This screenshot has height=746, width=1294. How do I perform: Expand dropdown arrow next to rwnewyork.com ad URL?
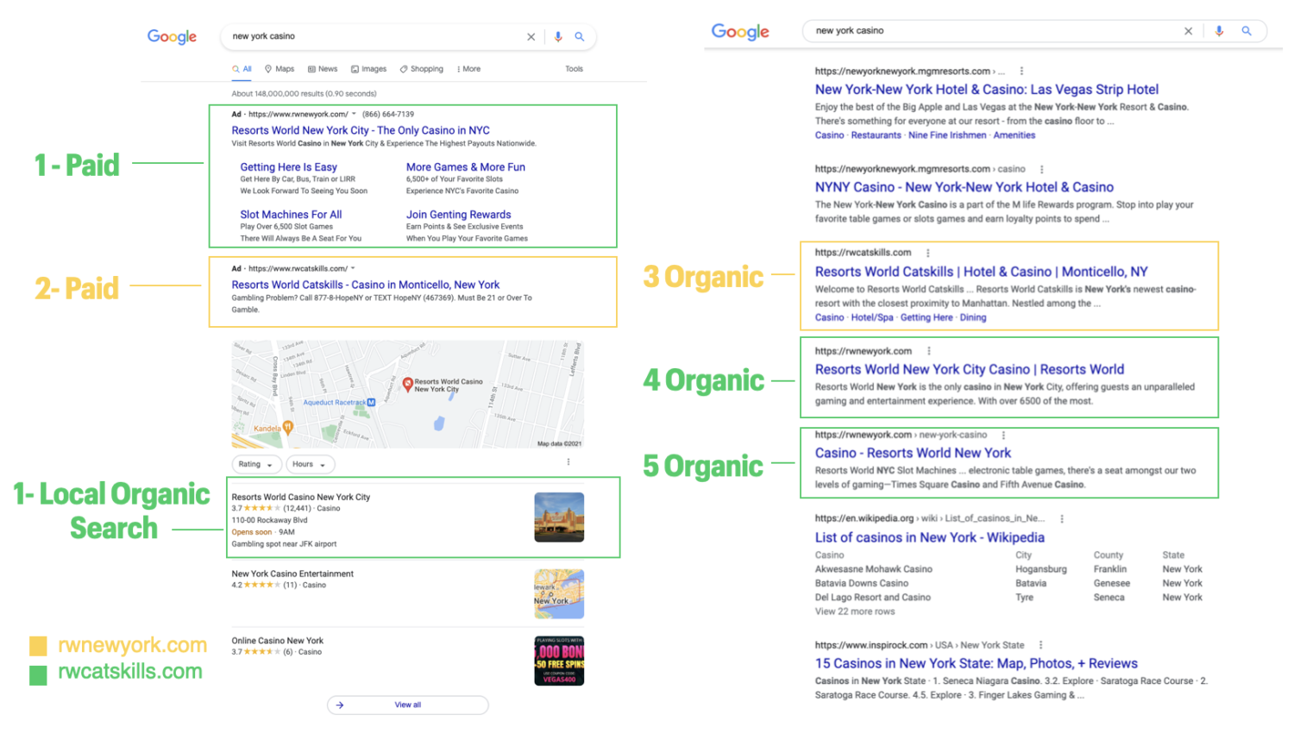354,114
